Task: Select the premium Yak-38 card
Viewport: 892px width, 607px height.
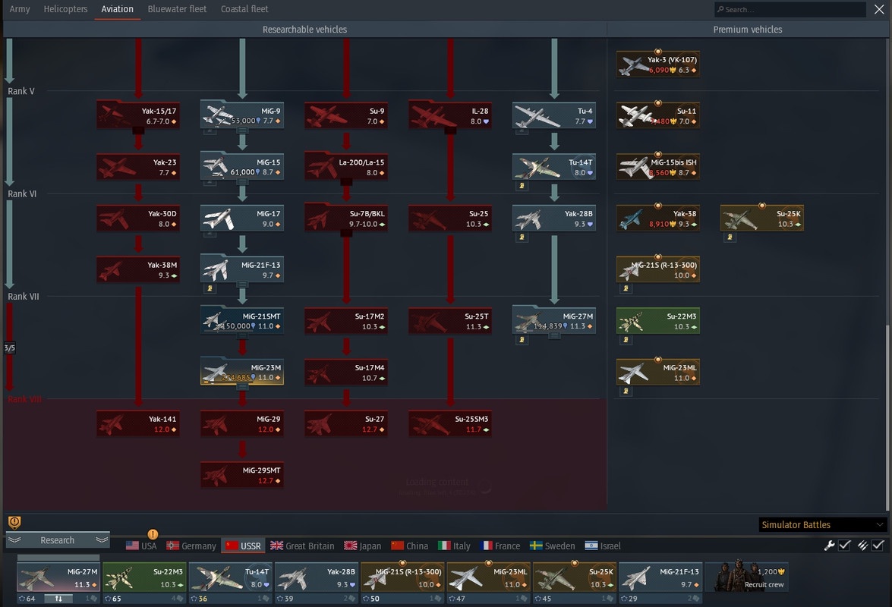Action: pyautogui.click(x=658, y=218)
